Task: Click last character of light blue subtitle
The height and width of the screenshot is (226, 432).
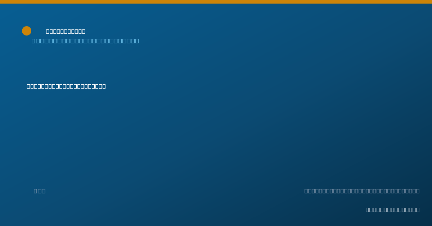Action: point(137,41)
